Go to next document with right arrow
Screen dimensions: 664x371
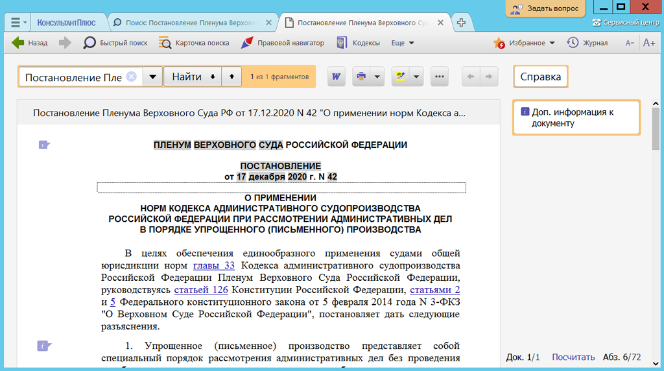(489, 77)
